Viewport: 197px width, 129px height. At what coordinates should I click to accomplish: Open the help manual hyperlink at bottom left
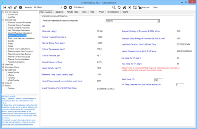17,124
